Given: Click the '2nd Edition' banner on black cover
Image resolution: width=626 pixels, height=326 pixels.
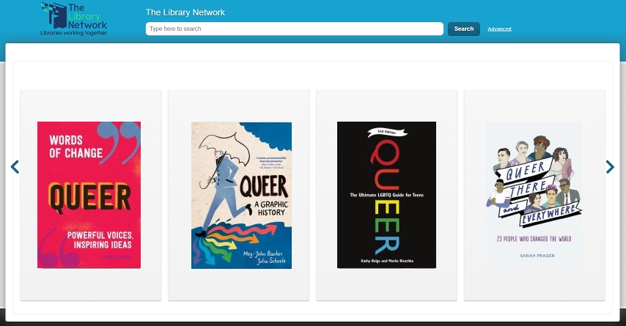Looking at the screenshot, I should coord(387,132).
